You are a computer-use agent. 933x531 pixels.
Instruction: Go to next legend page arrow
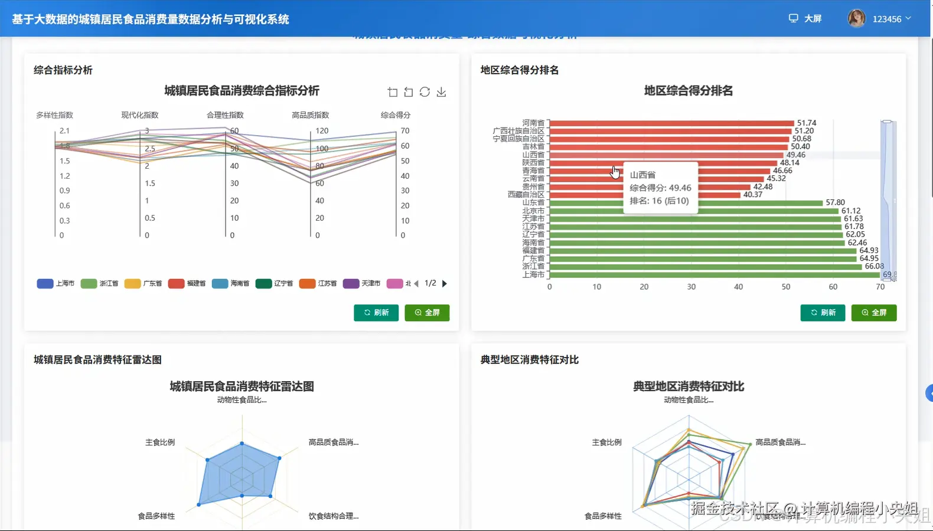click(x=445, y=284)
